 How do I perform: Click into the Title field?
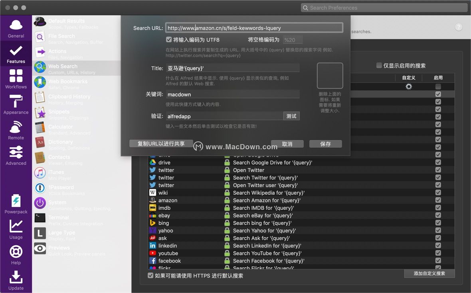[x=232, y=68]
